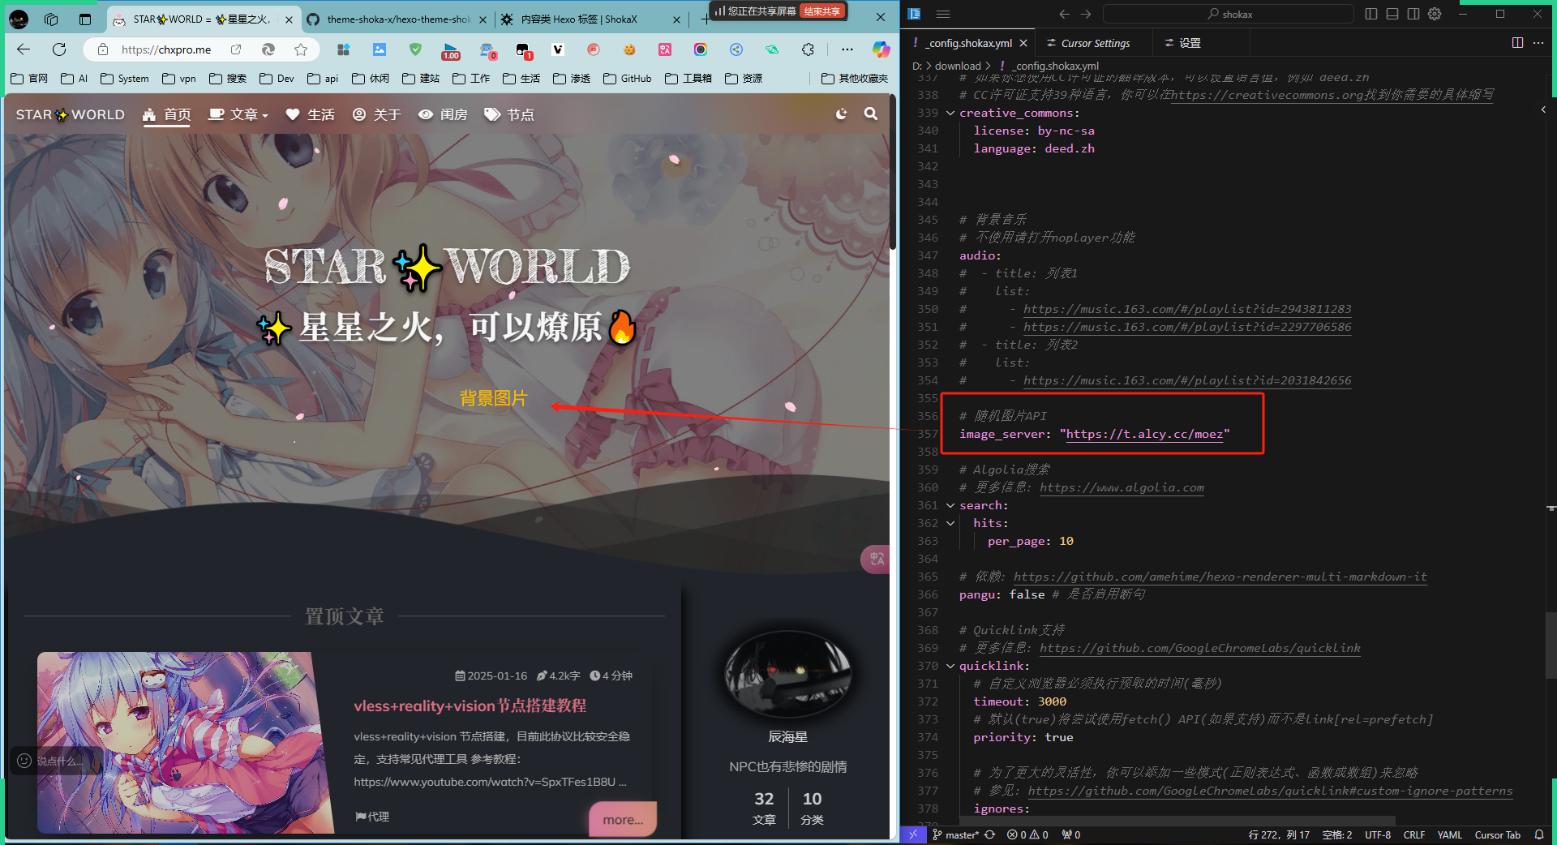Open the article cover thumbnail image

tap(184, 742)
